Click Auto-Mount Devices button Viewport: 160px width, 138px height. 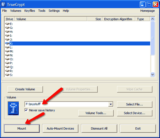pos(60,128)
